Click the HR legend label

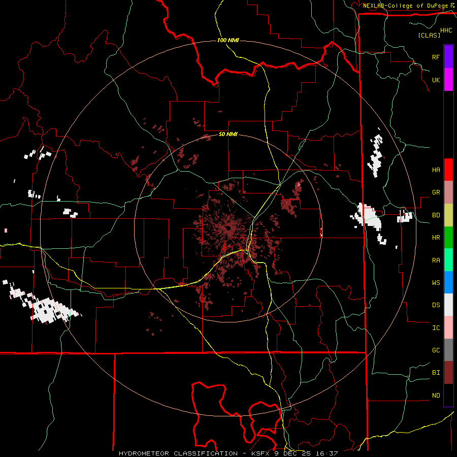point(436,238)
